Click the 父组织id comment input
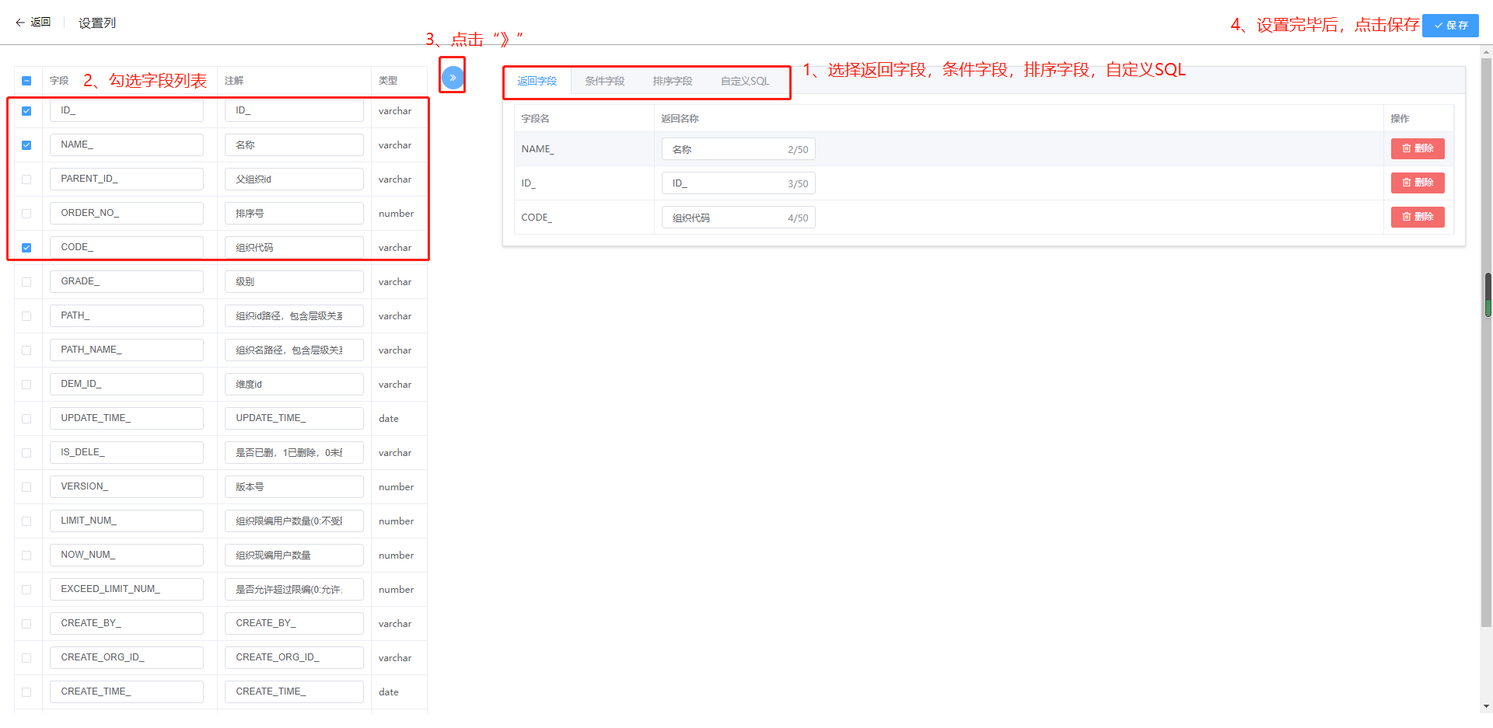The height and width of the screenshot is (728, 1493). (294, 179)
